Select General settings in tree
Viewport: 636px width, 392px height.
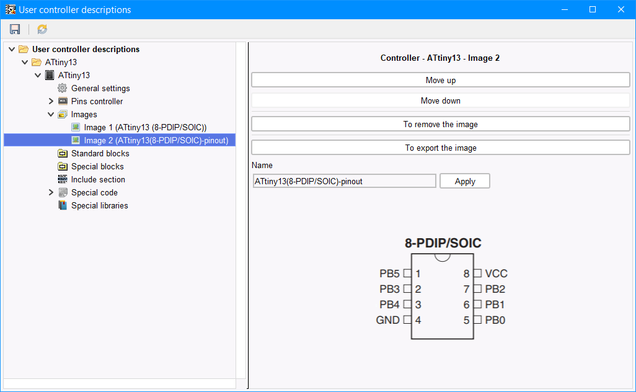100,89
